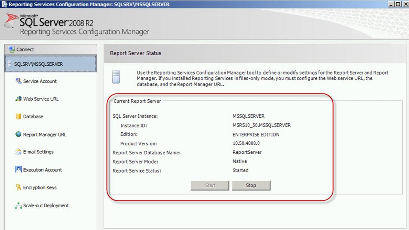Click the ENTERPRISE EDITION text
The width and height of the screenshot is (409, 230).
click(256, 134)
